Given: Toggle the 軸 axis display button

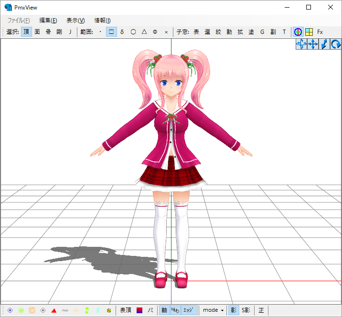Looking at the screenshot, I should tap(164, 310).
